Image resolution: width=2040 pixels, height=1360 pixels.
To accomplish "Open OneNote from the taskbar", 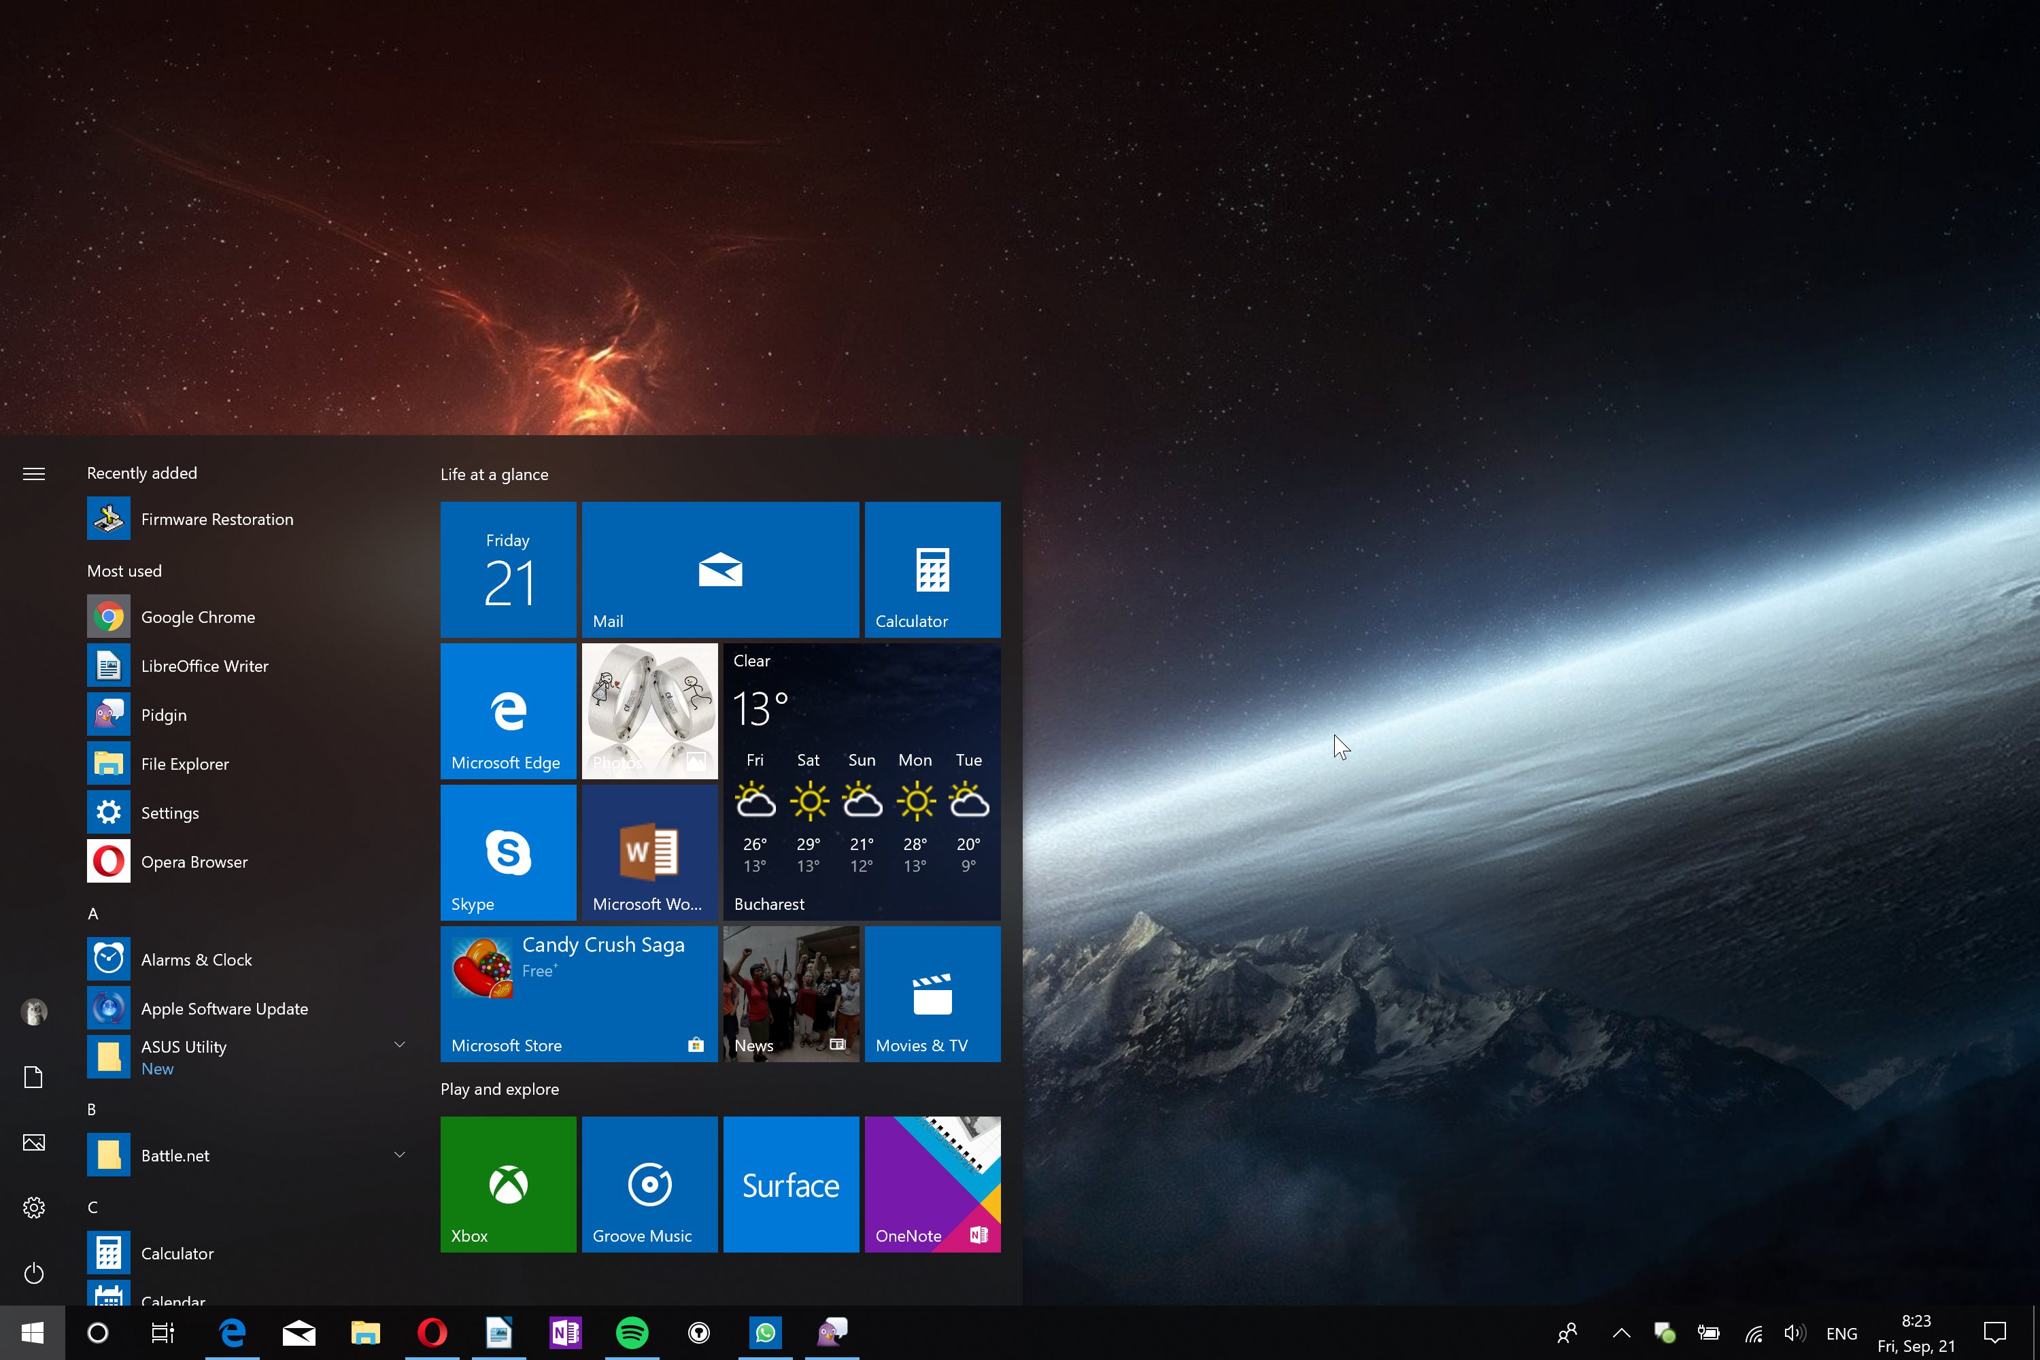I will coord(566,1332).
